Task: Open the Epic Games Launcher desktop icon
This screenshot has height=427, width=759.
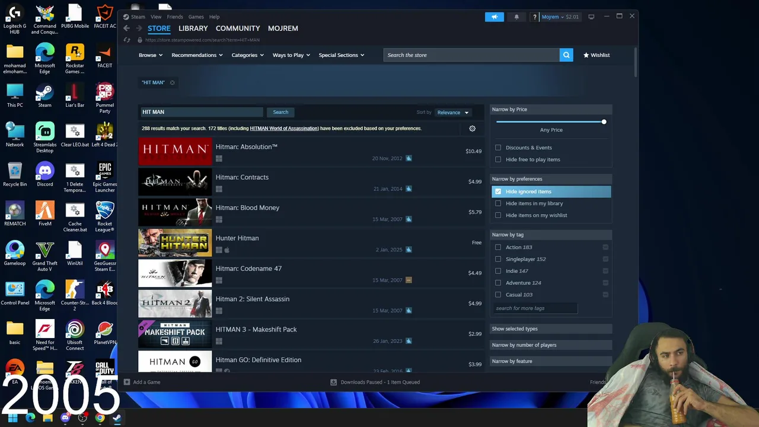Action: (105, 177)
